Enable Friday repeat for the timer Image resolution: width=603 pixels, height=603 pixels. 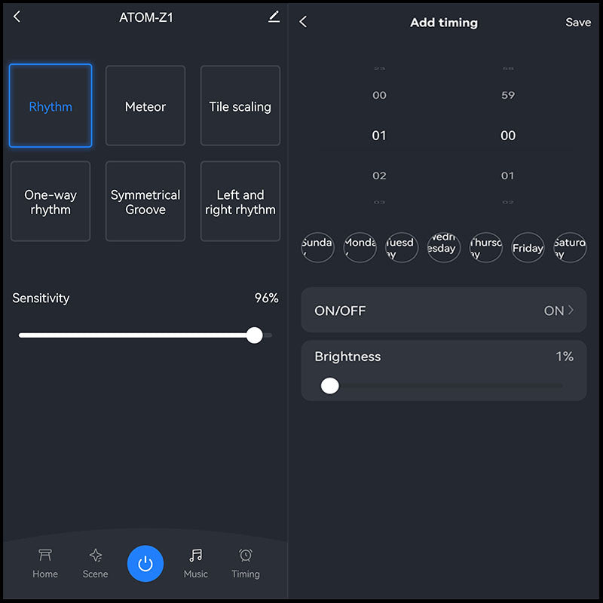point(528,247)
